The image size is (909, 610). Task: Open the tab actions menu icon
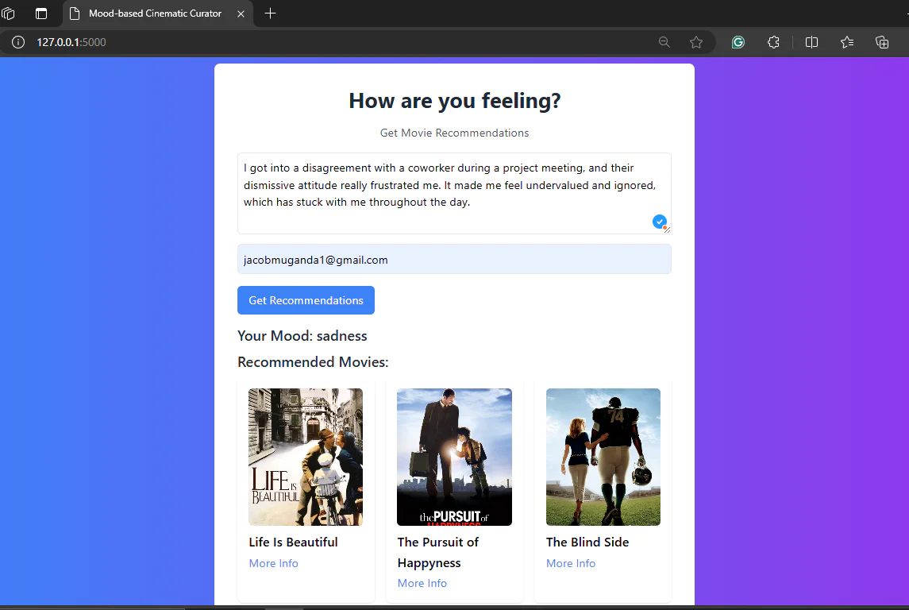pos(41,14)
